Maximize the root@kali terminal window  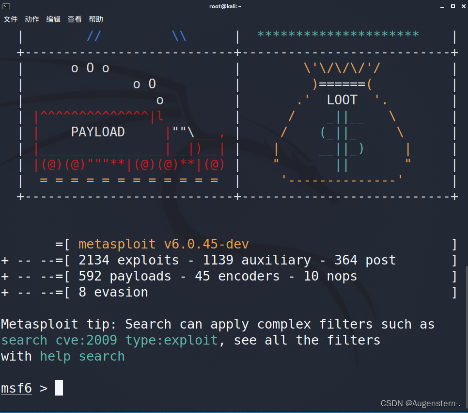(453, 6)
